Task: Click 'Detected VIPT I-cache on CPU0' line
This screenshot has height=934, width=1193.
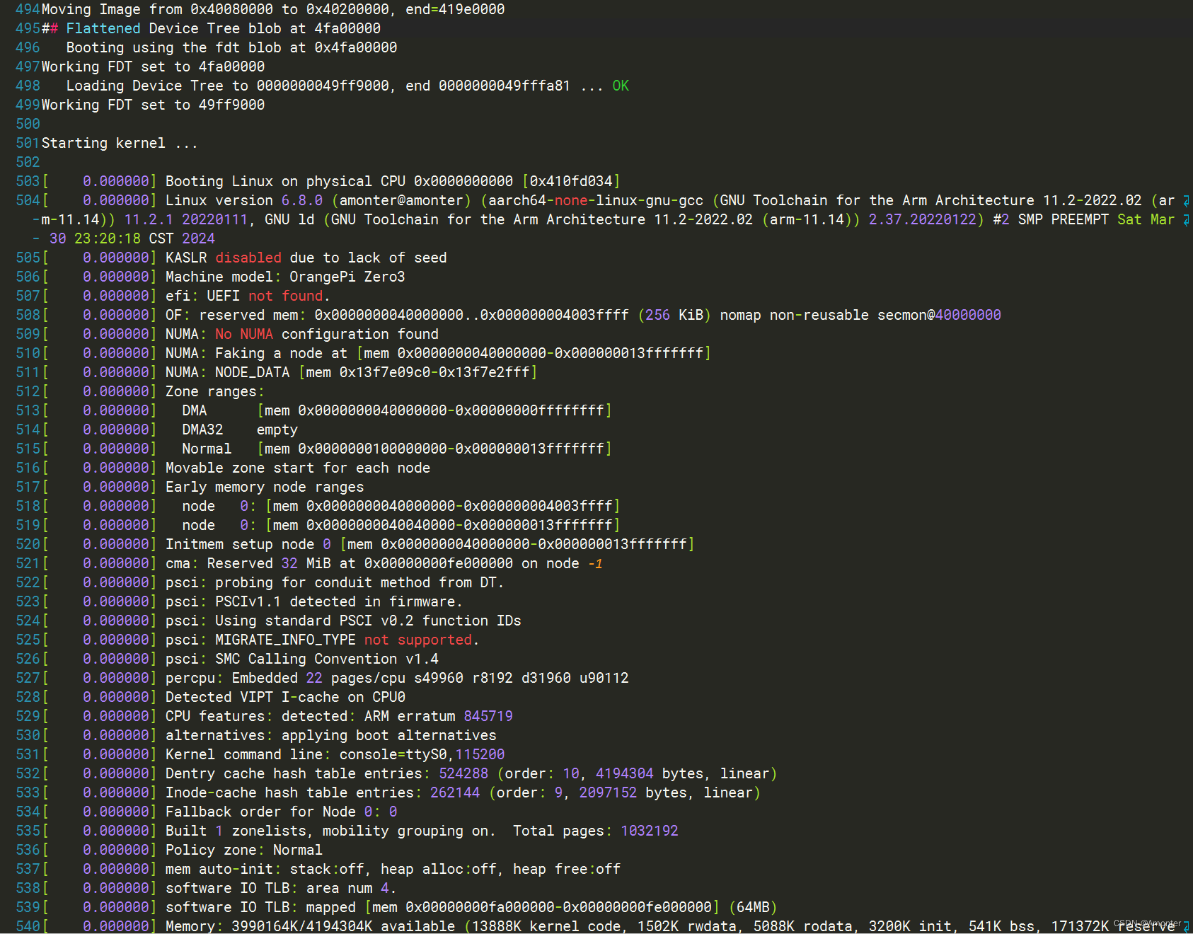Action: (286, 697)
